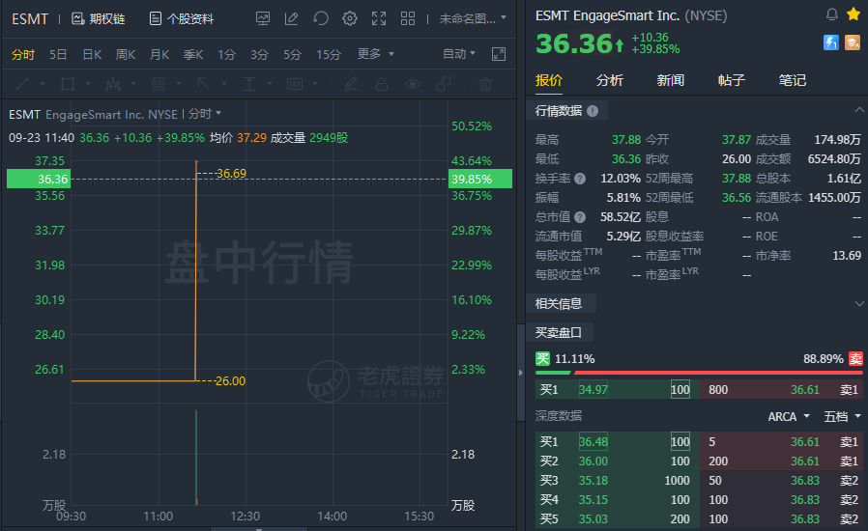Open the 分析 analysis tab
868x531 pixels.
point(610,81)
